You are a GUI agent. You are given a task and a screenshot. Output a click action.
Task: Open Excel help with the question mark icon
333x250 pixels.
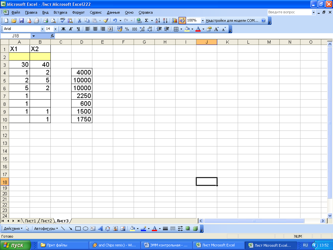click(263, 21)
